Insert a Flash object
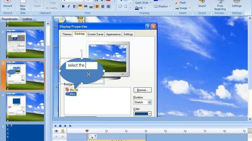Viewport: 252px width, 141px height. (x=181, y=3)
